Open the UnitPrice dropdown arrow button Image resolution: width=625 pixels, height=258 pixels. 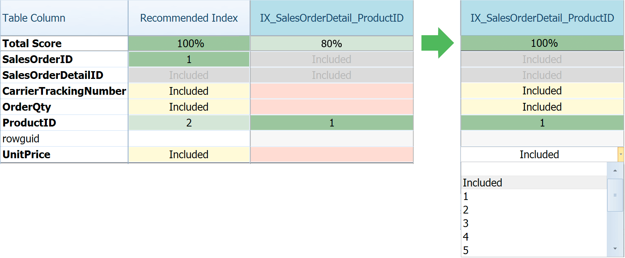point(621,154)
